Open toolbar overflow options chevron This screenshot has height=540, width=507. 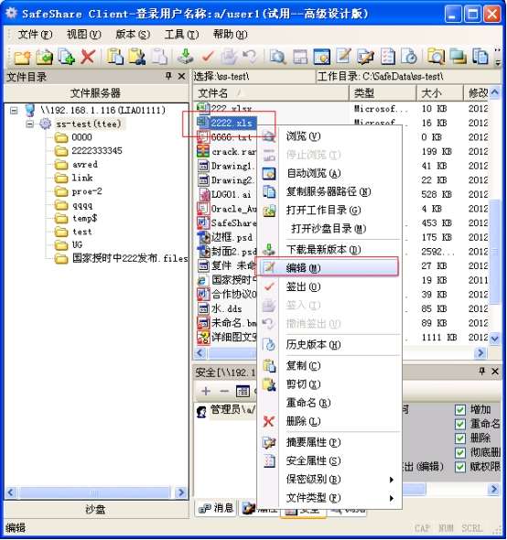(497, 57)
